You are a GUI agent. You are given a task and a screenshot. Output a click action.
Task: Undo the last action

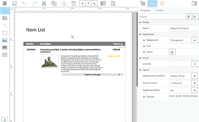coord(24,4)
